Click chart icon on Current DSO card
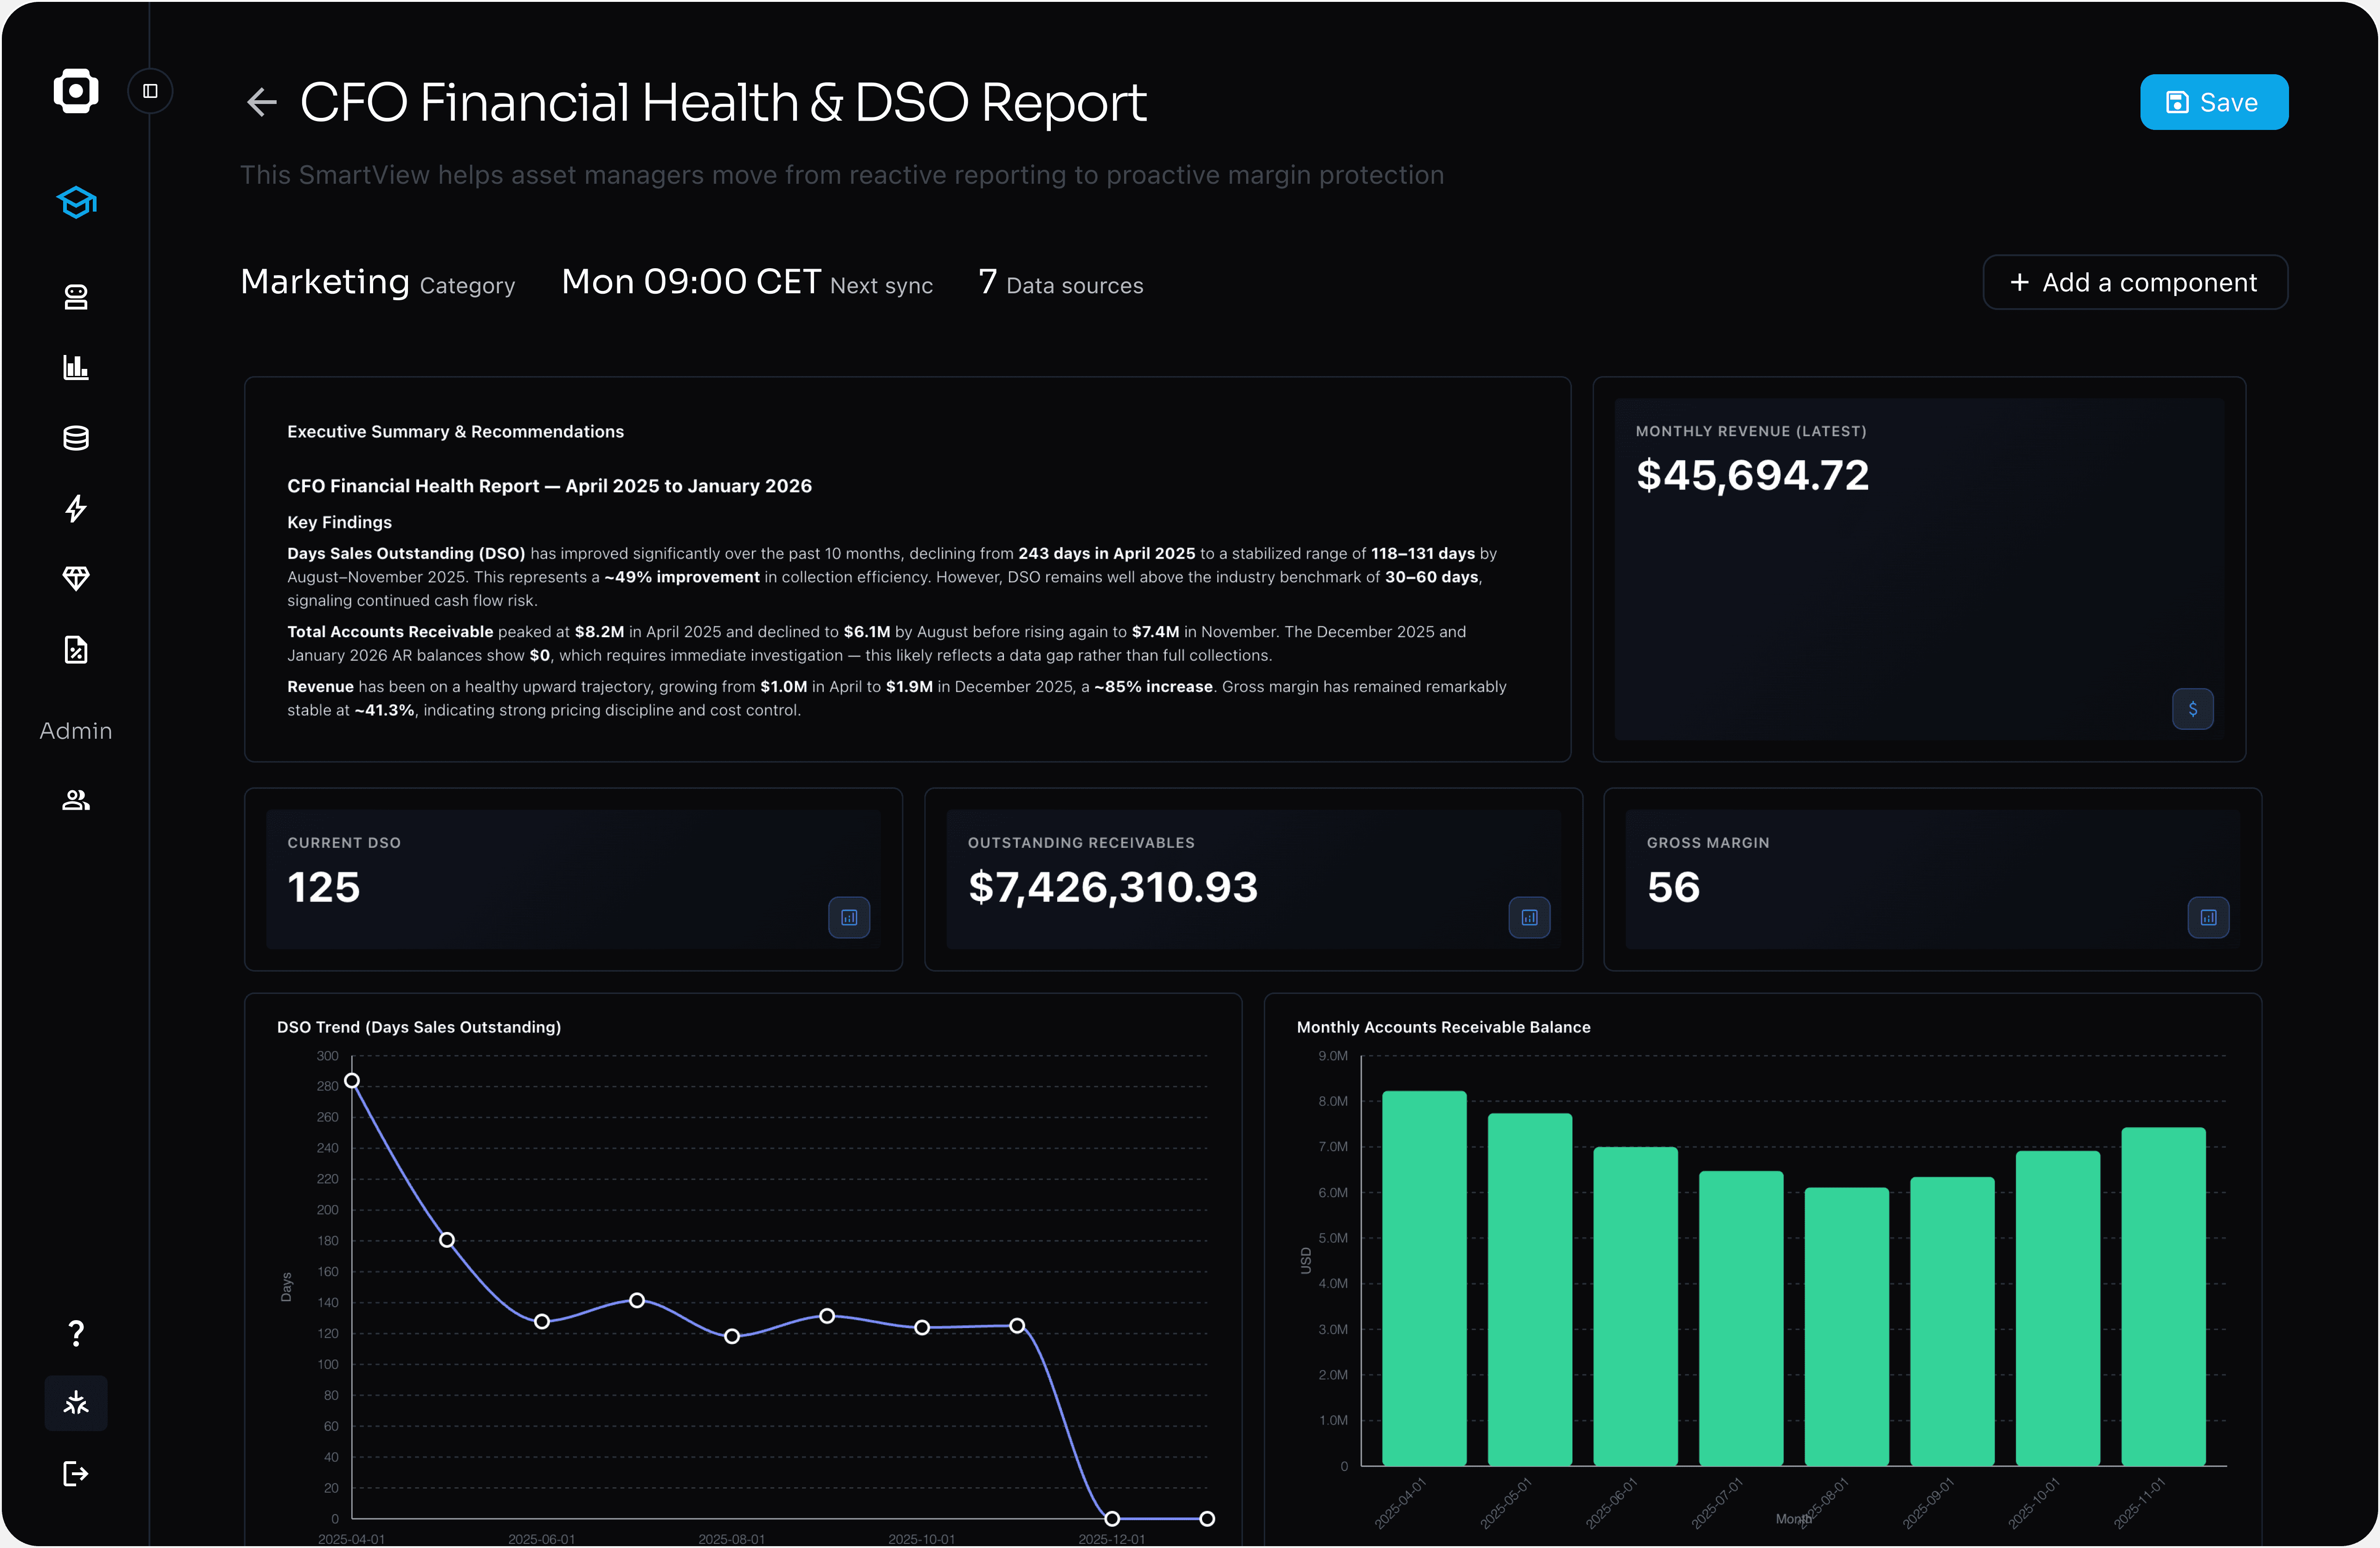The height and width of the screenshot is (1548, 2380). coord(849,917)
